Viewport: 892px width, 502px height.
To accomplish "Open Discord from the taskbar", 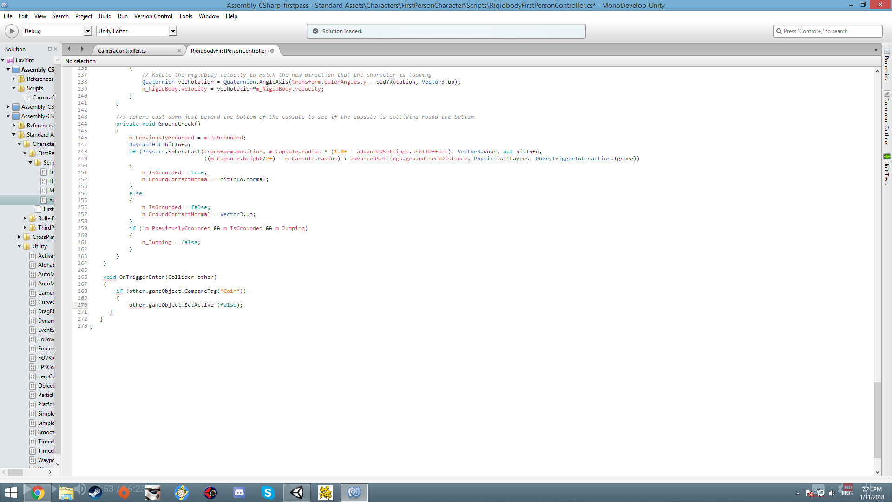I will pos(239,493).
